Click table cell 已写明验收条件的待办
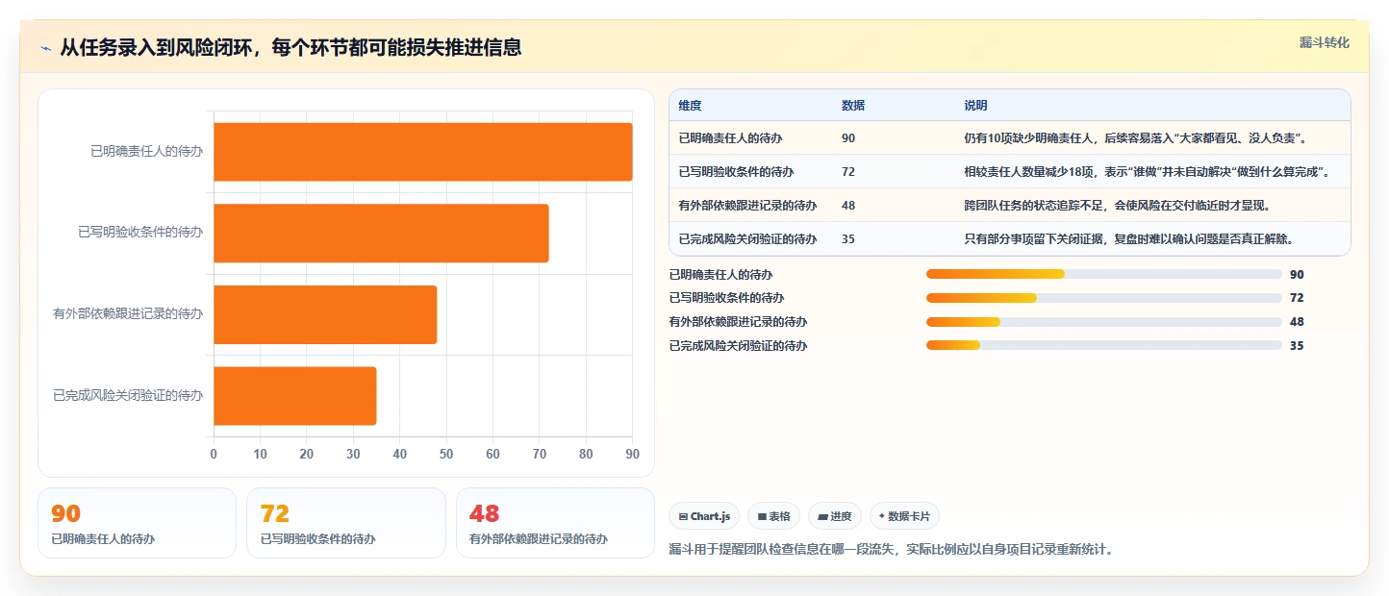This screenshot has height=596, width=1389. pyautogui.click(x=736, y=172)
